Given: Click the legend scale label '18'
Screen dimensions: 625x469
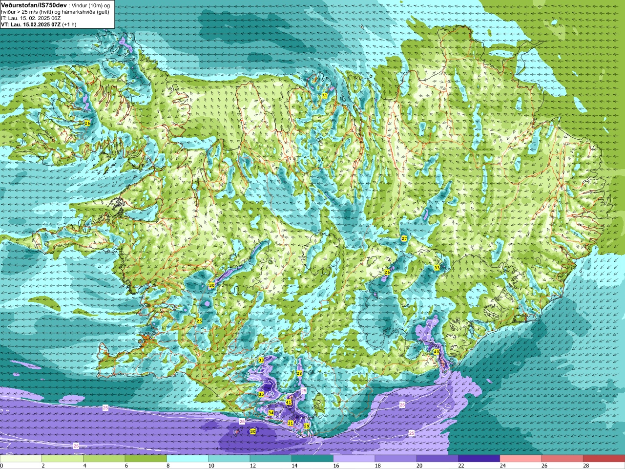Looking at the screenshot, I should 377,466.
